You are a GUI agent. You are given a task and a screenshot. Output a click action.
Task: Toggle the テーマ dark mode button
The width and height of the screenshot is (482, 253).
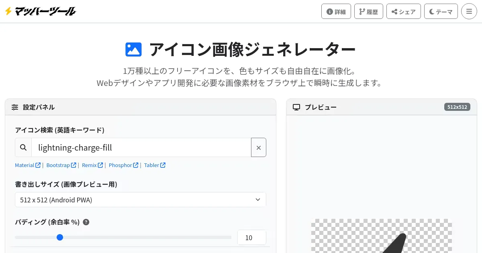pyautogui.click(x=441, y=12)
